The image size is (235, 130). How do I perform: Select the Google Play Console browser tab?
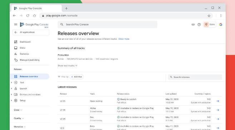tap(36, 8)
